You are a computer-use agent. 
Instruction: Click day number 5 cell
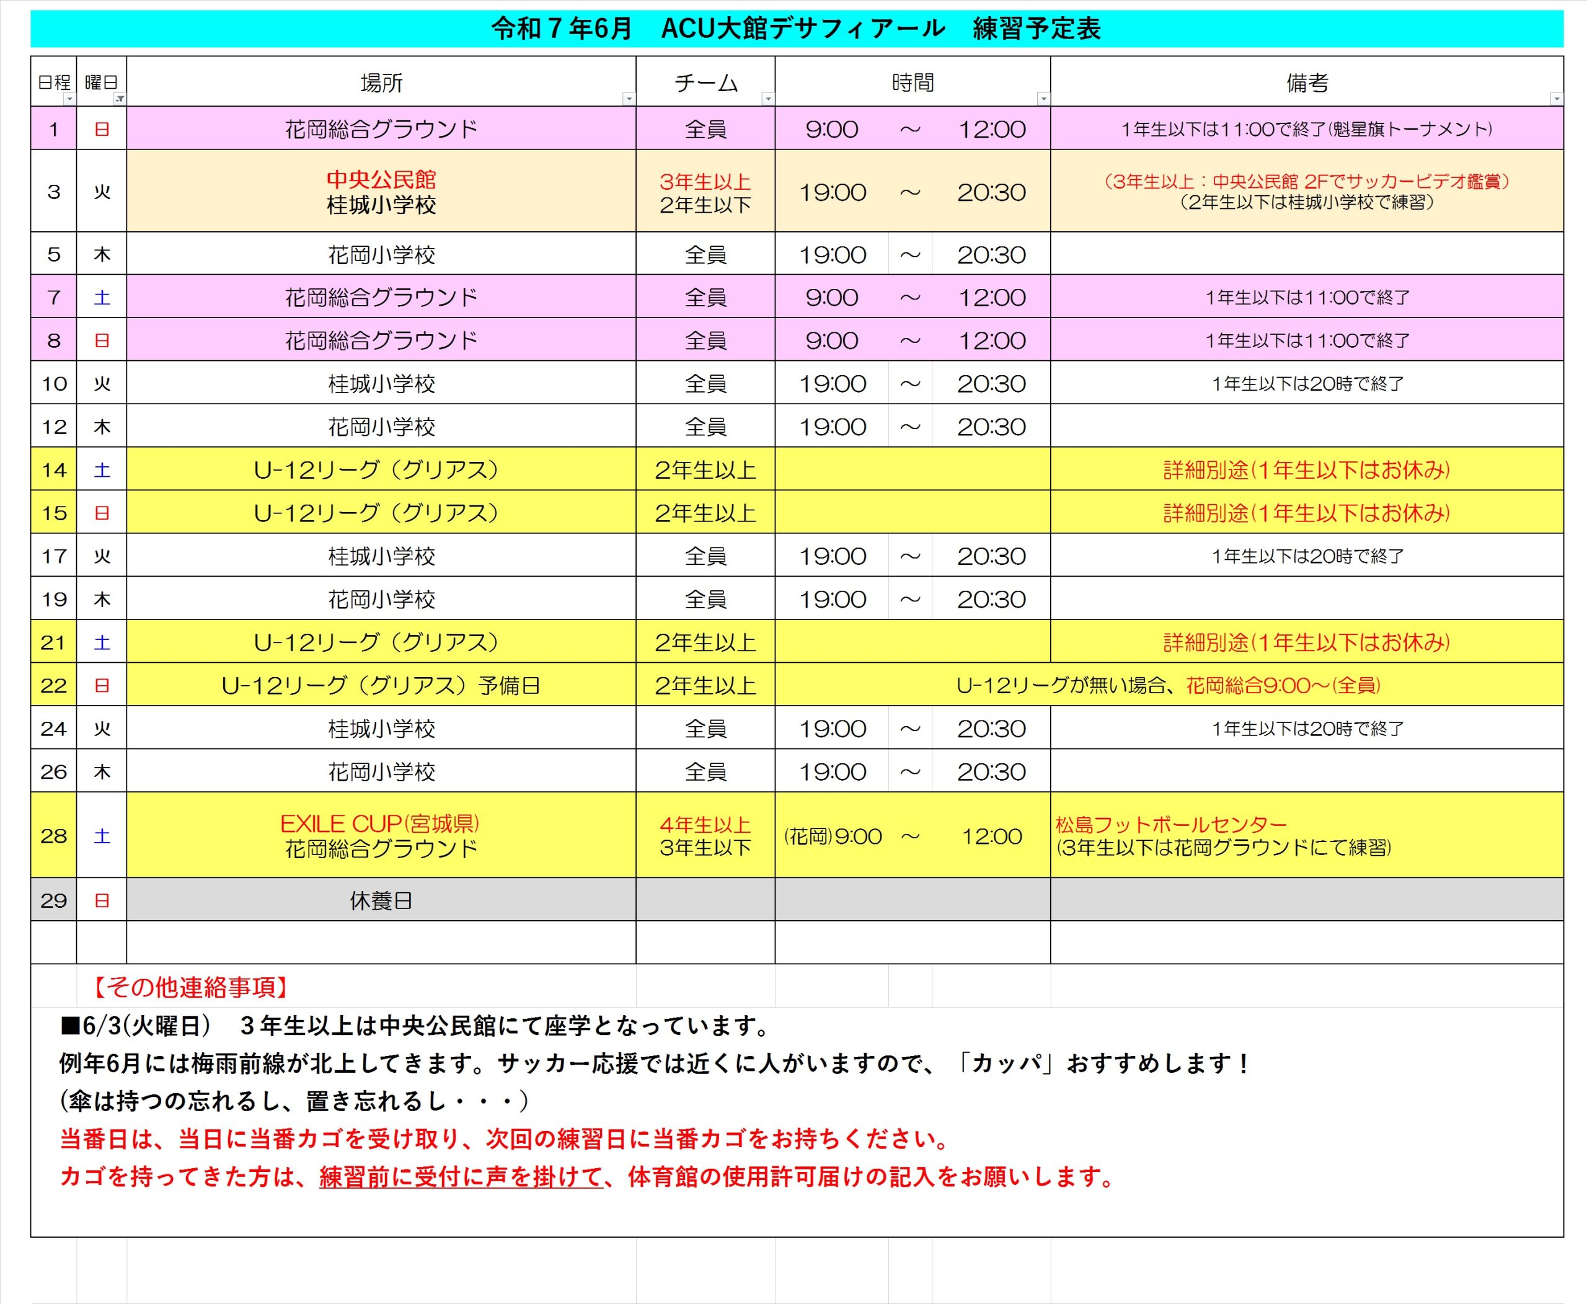click(x=54, y=254)
